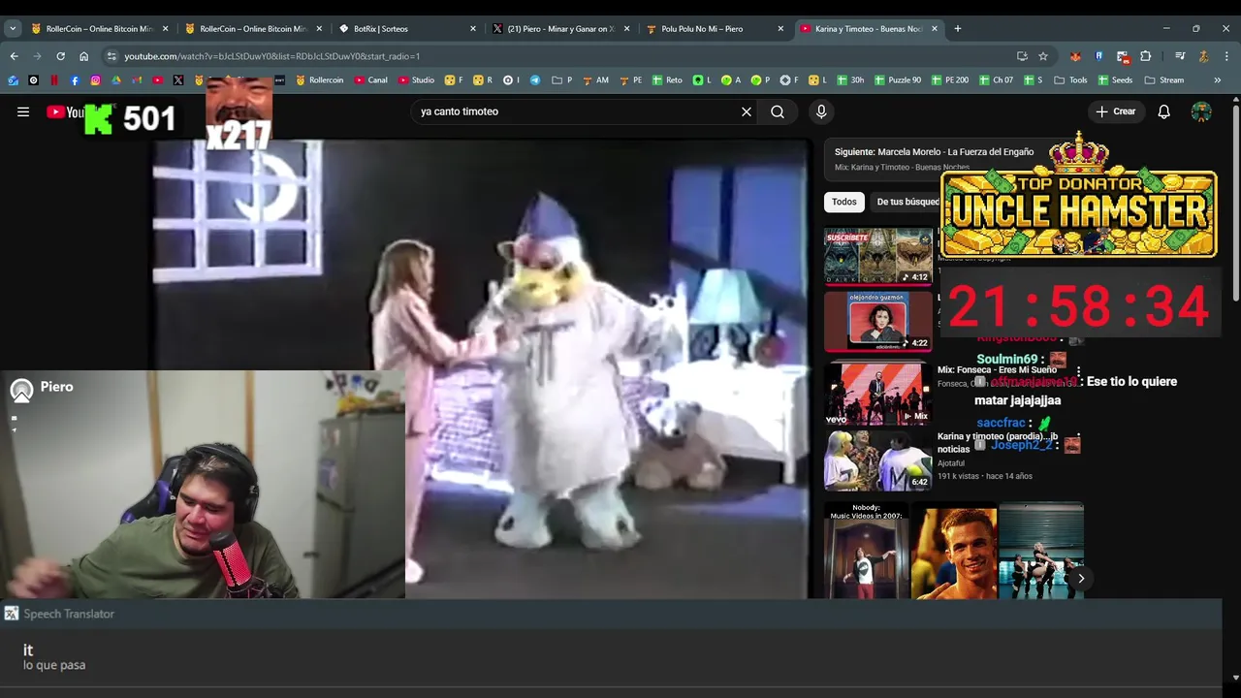Open the YouTube account avatar menu
This screenshot has width=1241, height=698.
coord(1201,111)
